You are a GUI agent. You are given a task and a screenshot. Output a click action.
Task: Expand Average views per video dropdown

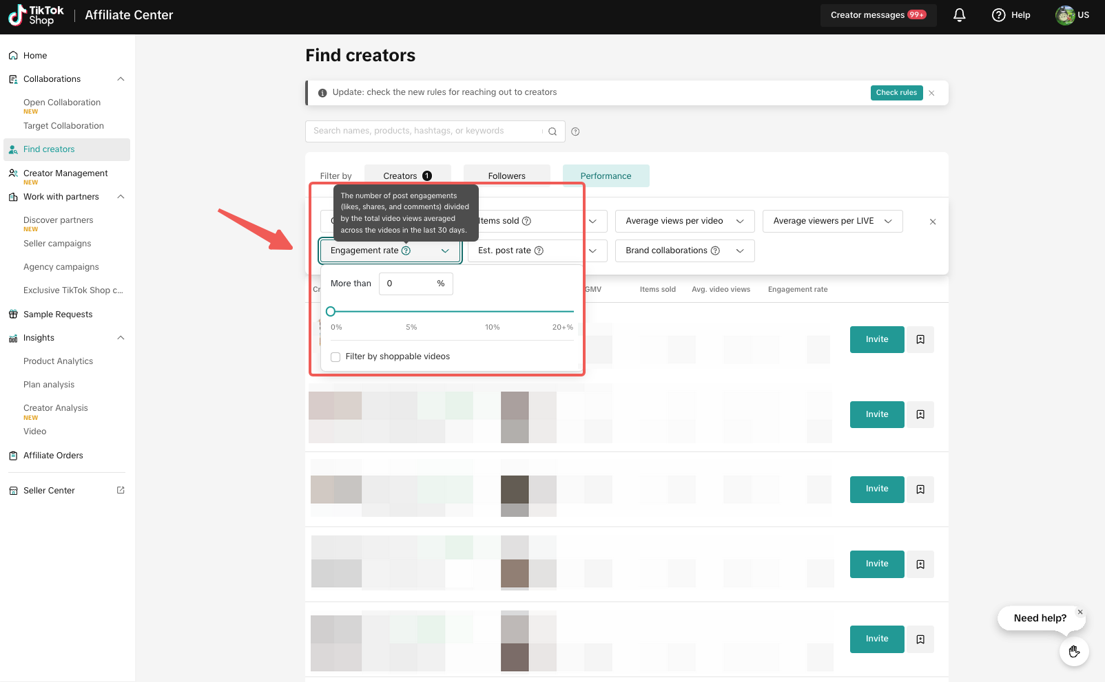pos(684,221)
